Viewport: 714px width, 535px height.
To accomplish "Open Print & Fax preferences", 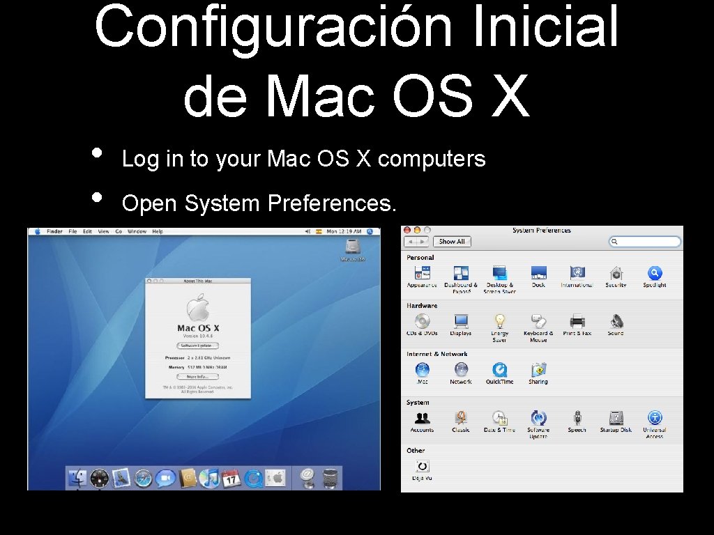I will (x=577, y=325).
